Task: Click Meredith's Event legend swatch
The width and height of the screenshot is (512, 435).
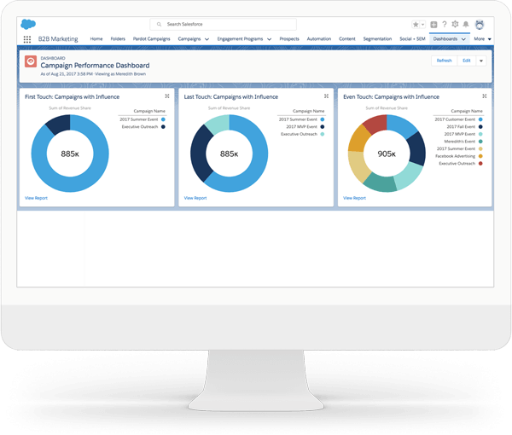Action: click(480, 142)
